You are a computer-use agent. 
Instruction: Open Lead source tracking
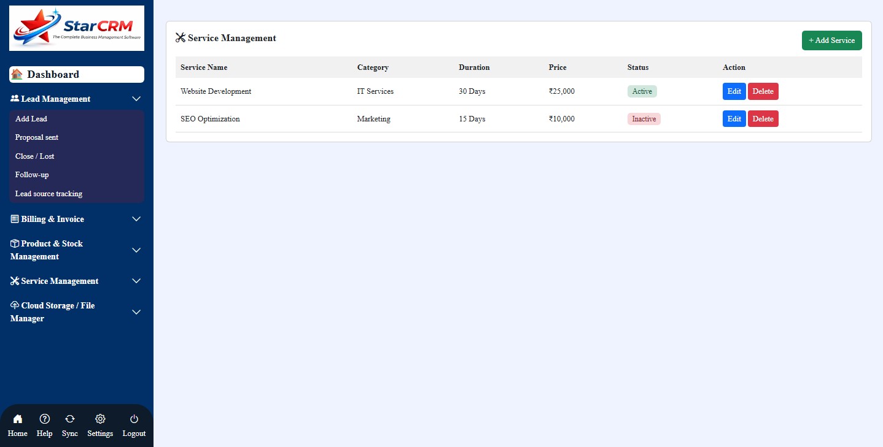click(49, 193)
